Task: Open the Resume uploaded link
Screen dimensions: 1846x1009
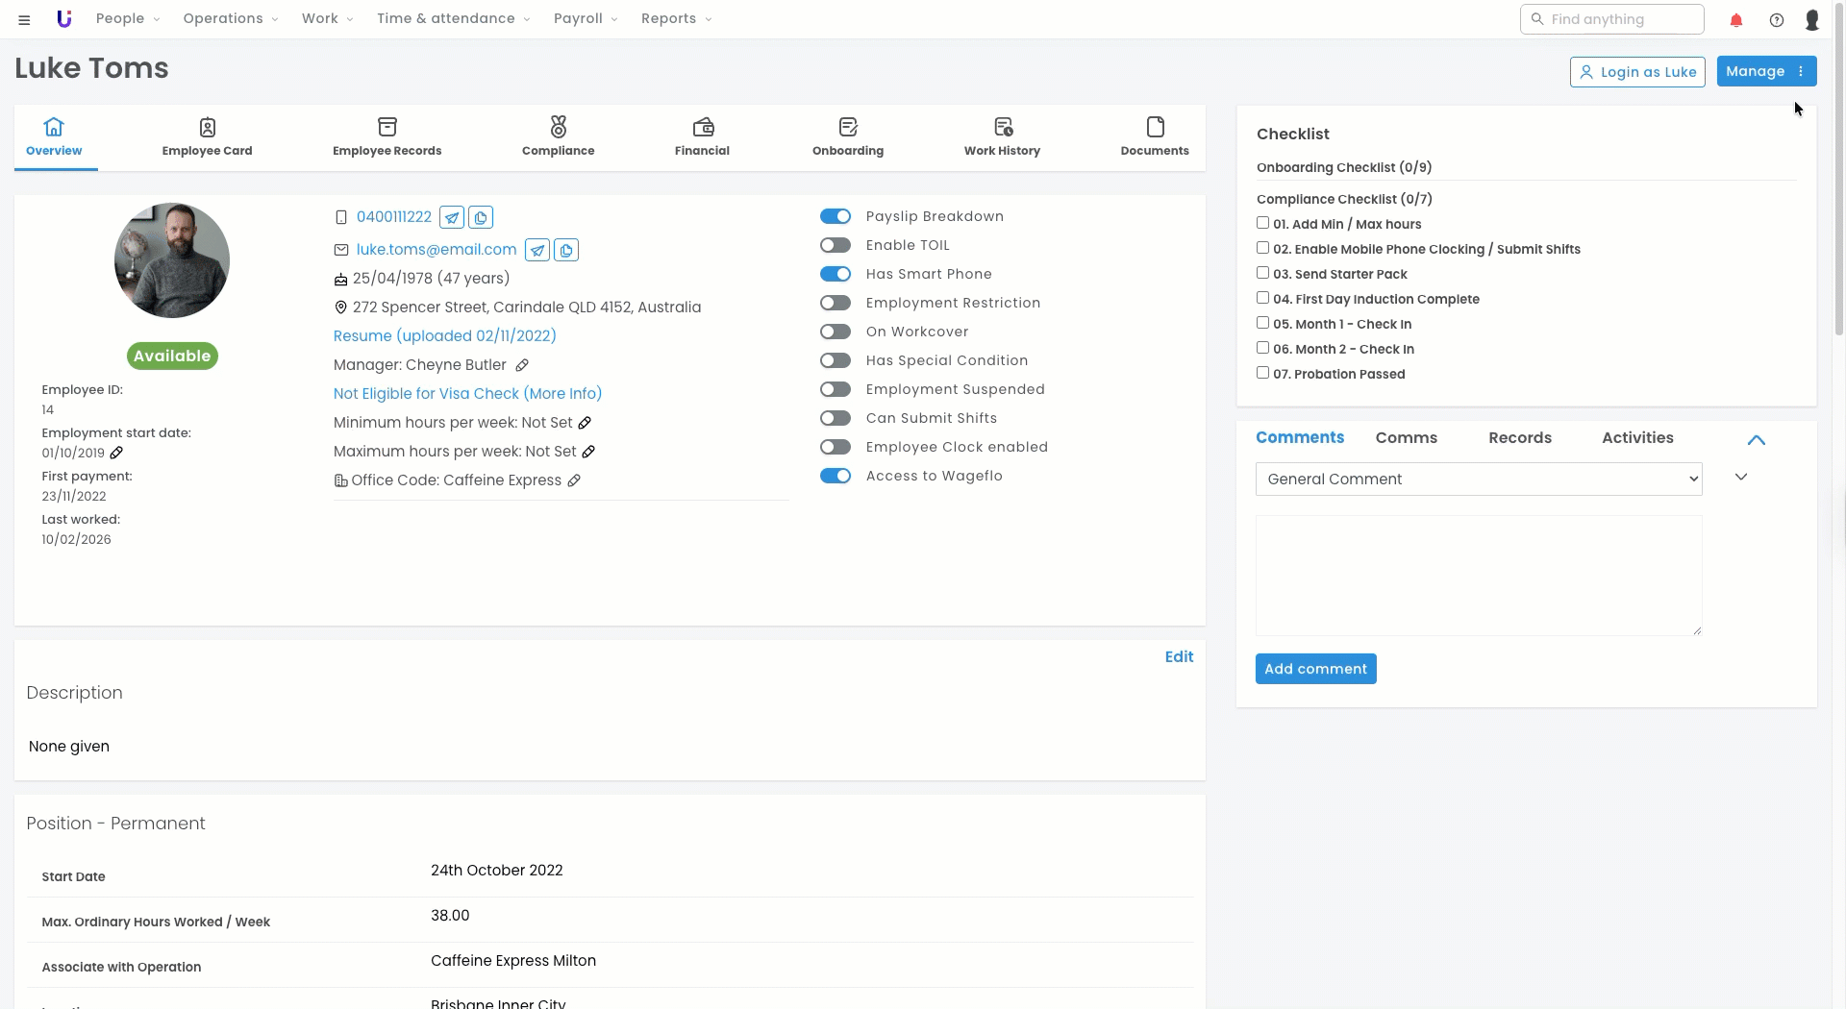Action: [444, 336]
